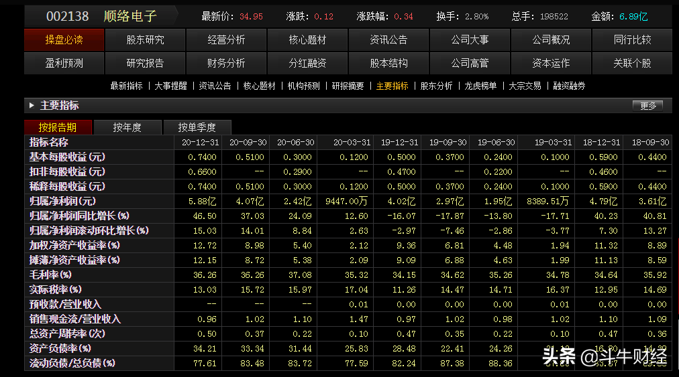The image size is (679, 377).
Task: Click the 毛利率(%) row label
Action: [x=50, y=275]
